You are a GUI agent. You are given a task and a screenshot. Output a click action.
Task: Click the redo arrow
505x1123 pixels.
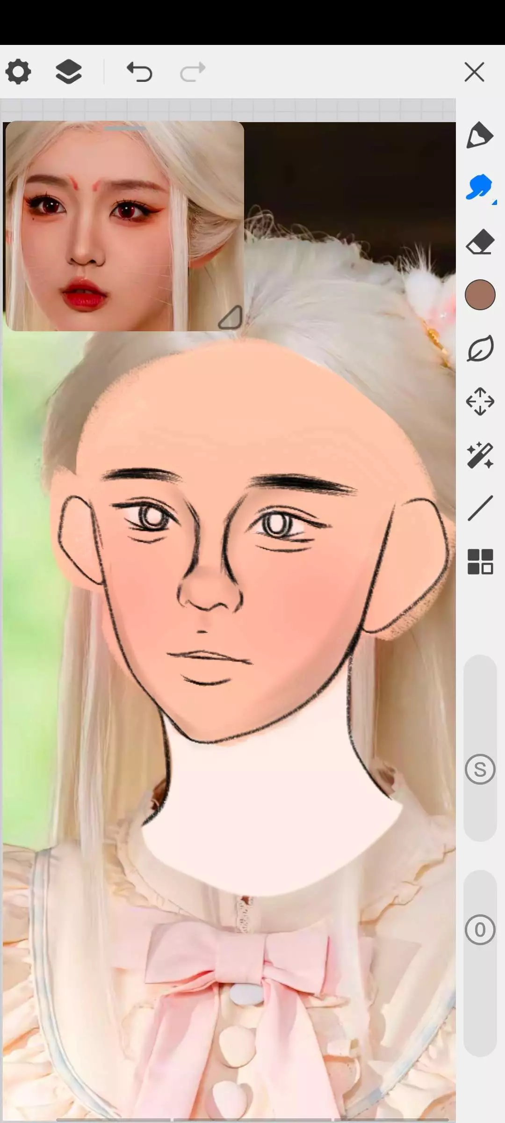coord(193,72)
